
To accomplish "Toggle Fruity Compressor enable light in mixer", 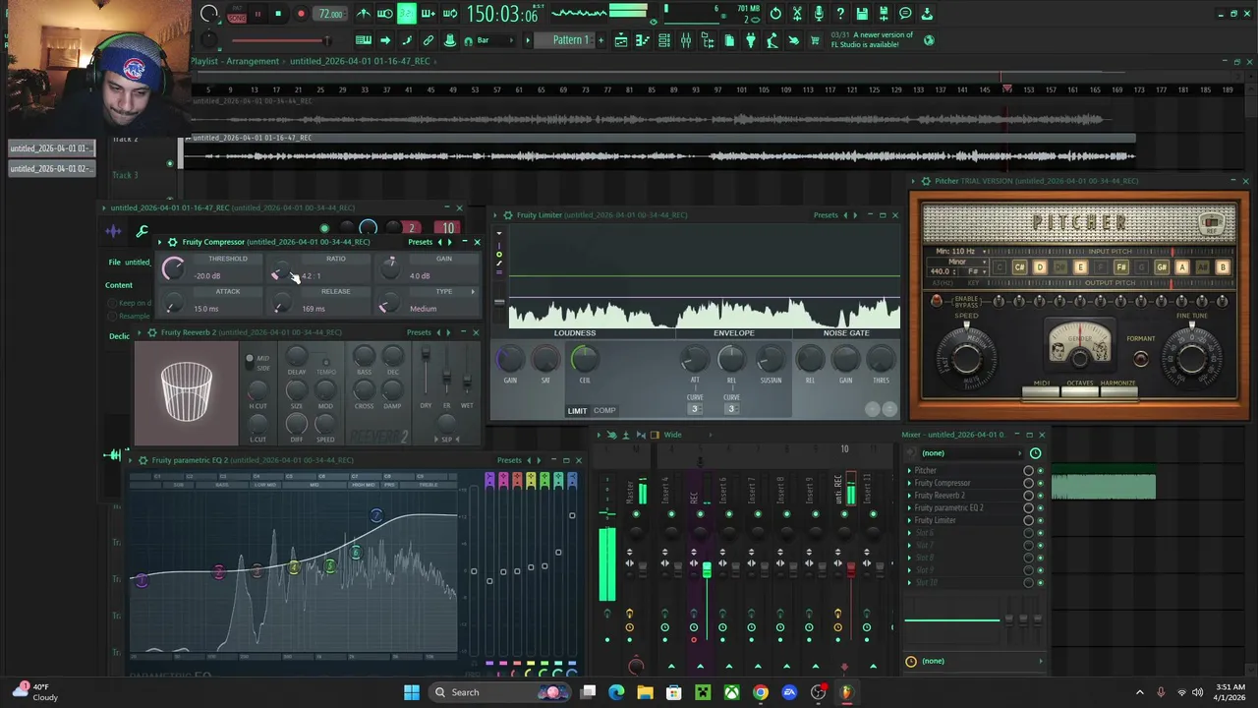I will (x=1040, y=484).
